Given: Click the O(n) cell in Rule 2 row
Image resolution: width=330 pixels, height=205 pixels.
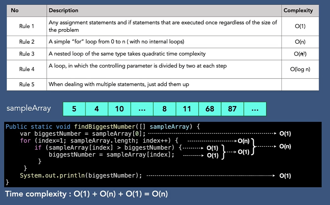Looking at the screenshot, I should (300, 42).
